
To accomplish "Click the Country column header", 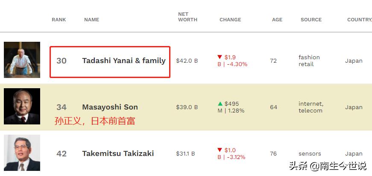I will [359, 20].
